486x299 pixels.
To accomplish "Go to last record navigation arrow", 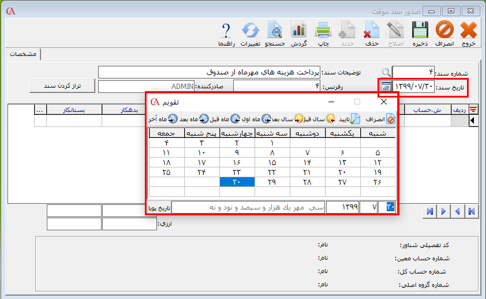I will click(x=429, y=211).
